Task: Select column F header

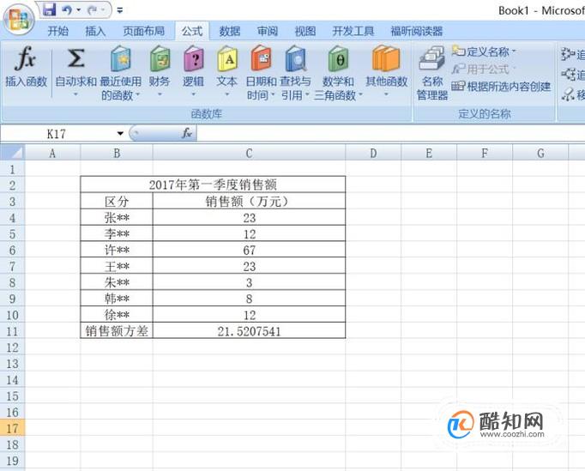Action: pos(485,153)
